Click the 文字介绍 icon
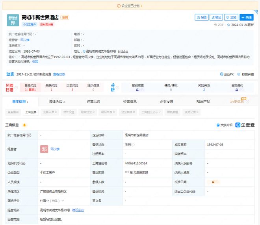 coord(218,125)
